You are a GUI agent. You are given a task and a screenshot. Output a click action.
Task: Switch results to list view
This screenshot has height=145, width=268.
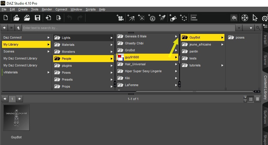[258, 99]
